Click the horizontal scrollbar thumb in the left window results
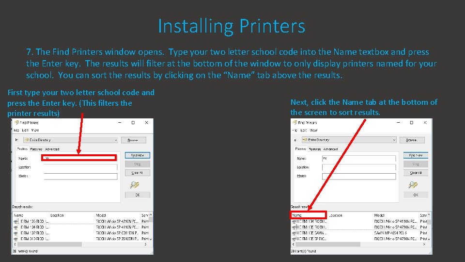 click(x=49, y=244)
